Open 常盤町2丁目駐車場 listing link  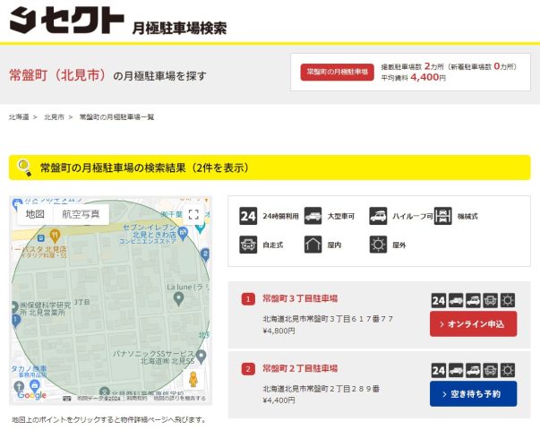300,368
